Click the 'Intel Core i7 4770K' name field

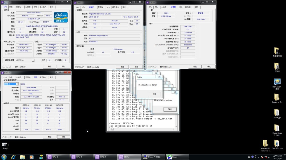coord(34,13)
